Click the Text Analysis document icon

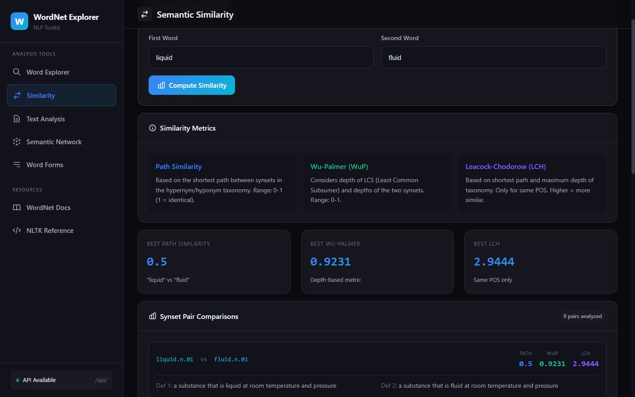point(17,119)
